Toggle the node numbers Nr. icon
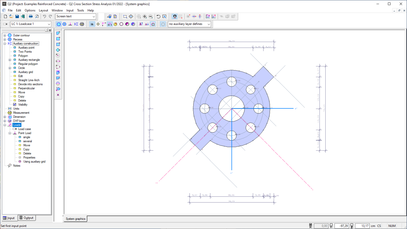Screen dimensions: 407x229 pos(92,24)
